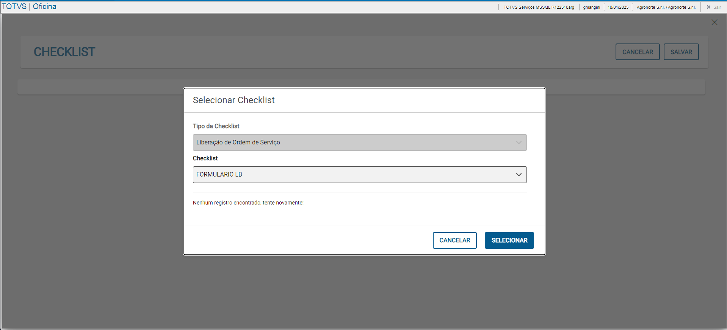Click the gmangini user name in the top bar
This screenshot has width=727, height=330.
[x=591, y=7]
